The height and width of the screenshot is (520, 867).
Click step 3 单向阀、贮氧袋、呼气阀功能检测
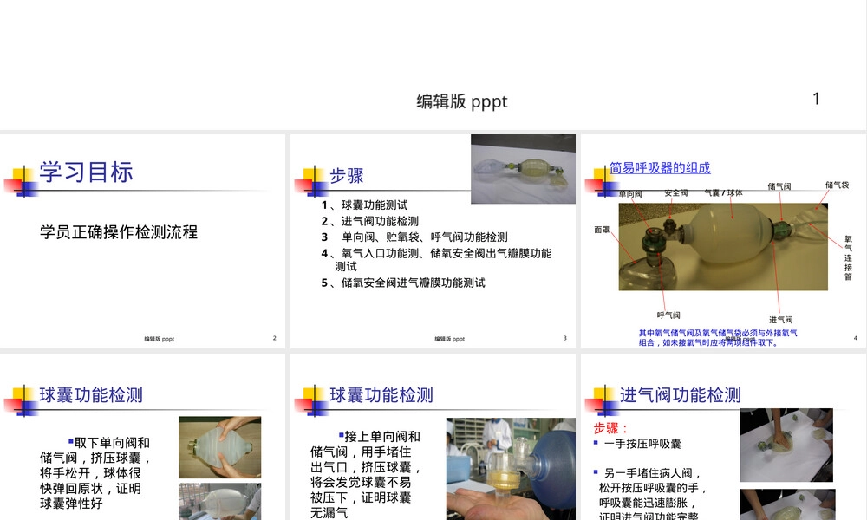tap(414, 237)
